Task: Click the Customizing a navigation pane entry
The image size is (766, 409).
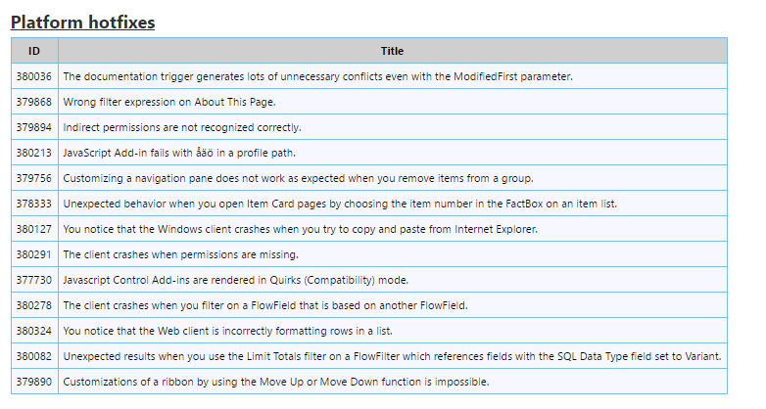Action: click(x=298, y=178)
